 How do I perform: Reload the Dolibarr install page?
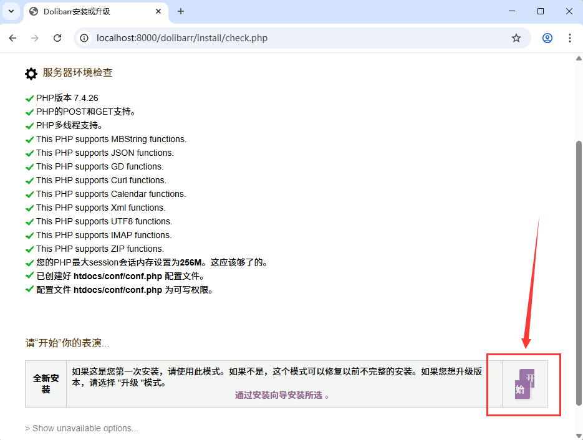coord(57,38)
